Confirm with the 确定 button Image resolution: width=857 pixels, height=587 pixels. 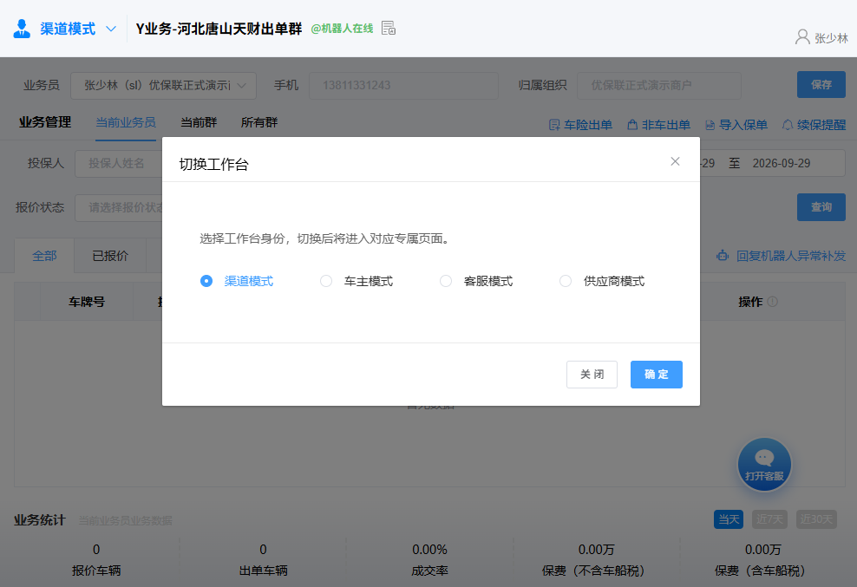coord(656,375)
